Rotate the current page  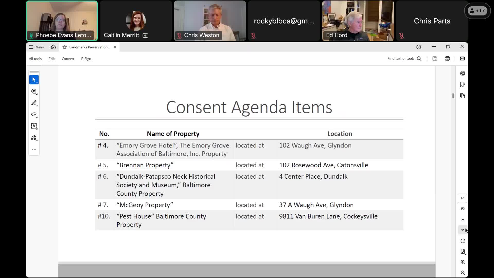tap(463, 241)
